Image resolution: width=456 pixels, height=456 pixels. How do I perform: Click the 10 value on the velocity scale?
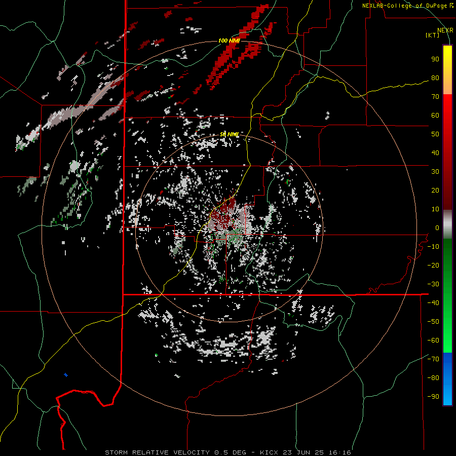tap(435, 209)
